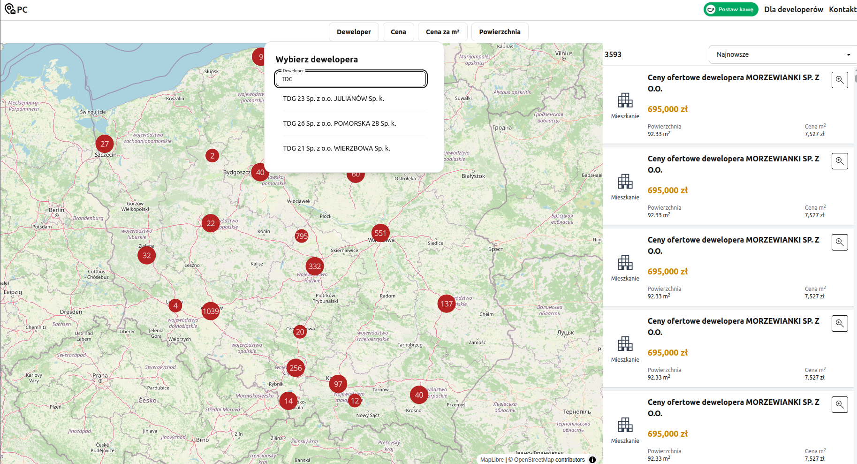This screenshot has width=857, height=464.
Task: Click the Deweloper search input field
Action: click(351, 79)
